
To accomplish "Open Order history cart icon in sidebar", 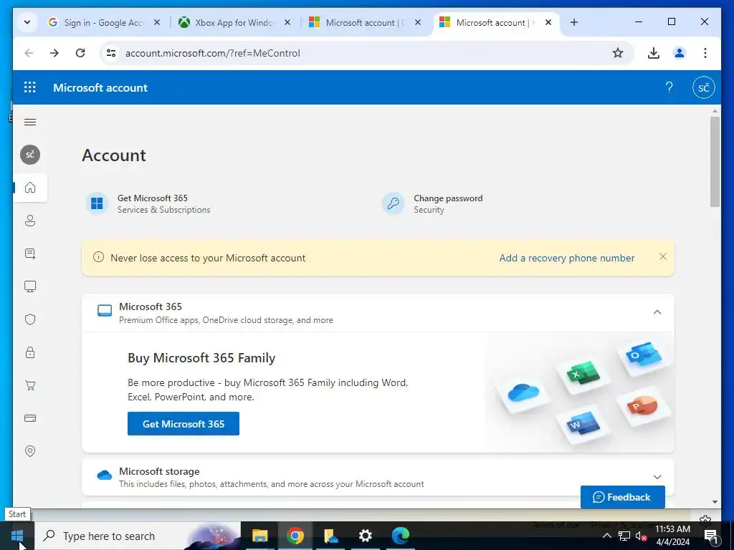I will click(x=30, y=385).
